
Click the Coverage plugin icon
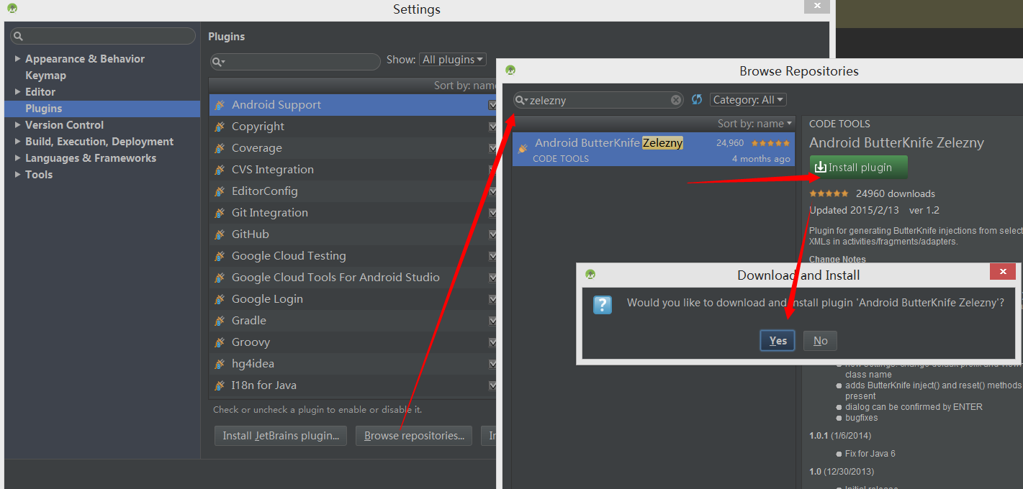(x=220, y=148)
